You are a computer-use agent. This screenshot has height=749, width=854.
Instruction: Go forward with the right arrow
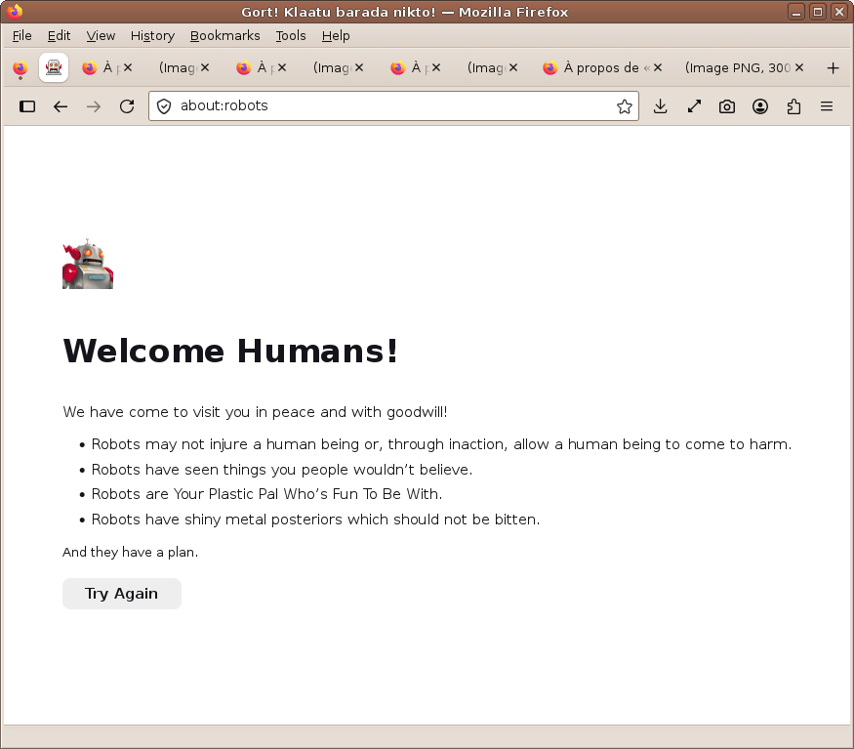pyautogui.click(x=94, y=106)
